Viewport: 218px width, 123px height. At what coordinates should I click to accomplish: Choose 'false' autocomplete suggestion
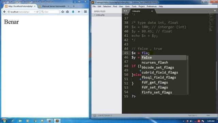pyautogui.click(x=163, y=57)
